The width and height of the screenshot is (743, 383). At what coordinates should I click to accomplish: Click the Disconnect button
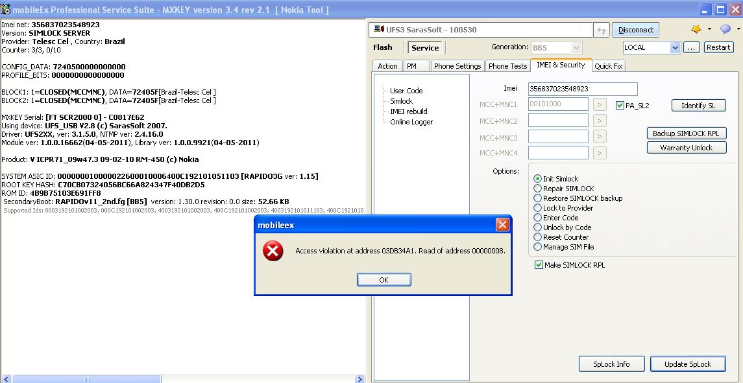(636, 30)
